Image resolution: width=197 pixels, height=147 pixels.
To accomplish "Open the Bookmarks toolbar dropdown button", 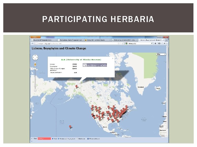I will (160, 44).
